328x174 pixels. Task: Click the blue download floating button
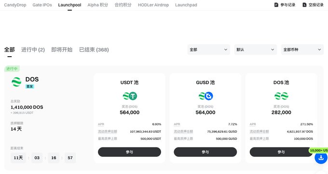click(x=321, y=158)
